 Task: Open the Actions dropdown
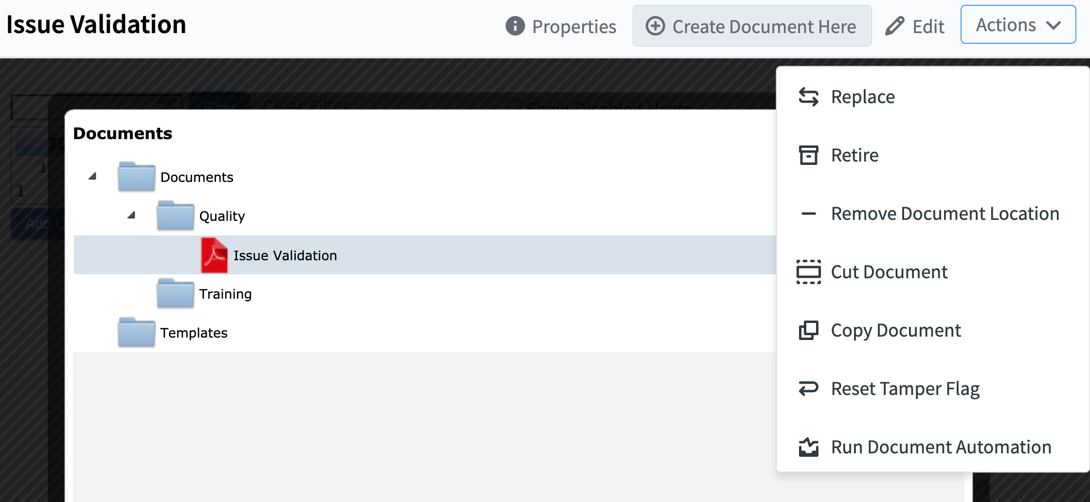[x=1018, y=25]
